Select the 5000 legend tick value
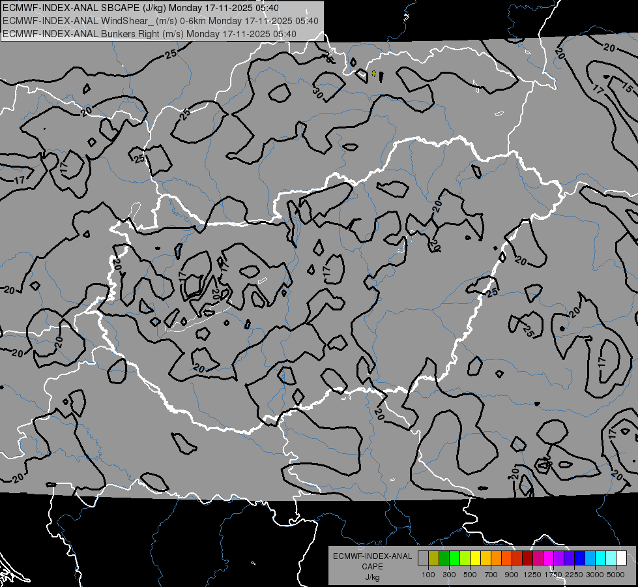Image resolution: width=638 pixels, height=587 pixels. coord(616,575)
